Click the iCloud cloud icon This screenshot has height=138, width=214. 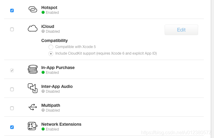(x=33, y=28)
